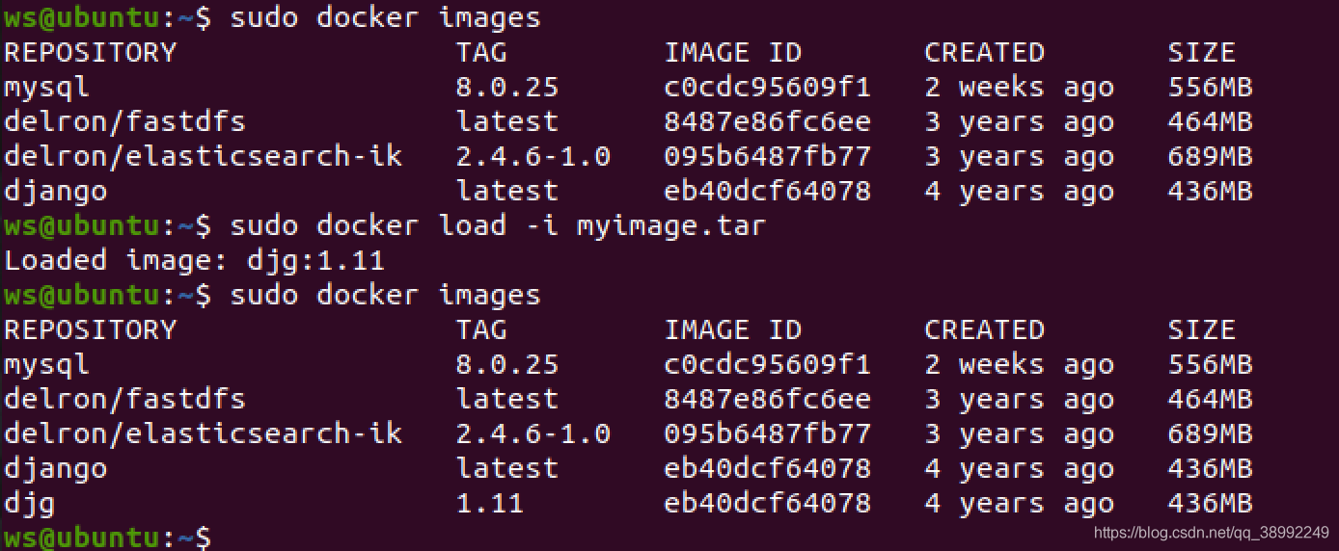The width and height of the screenshot is (1339, 551).
Task: Click the 1.11 tag of the djg image
Action: [489, 503]
